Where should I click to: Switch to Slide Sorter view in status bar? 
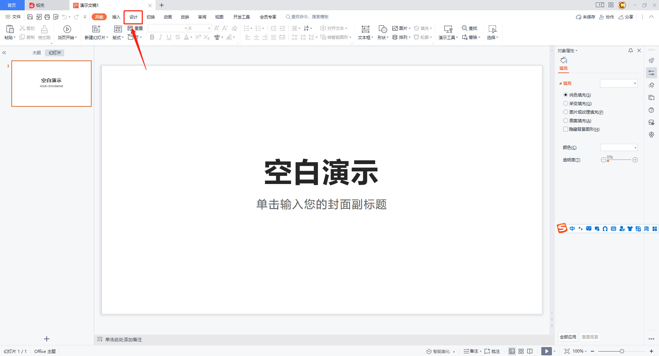(x=521, y=351)
